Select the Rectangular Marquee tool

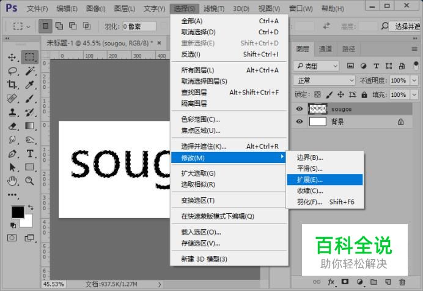coord(30,57)
